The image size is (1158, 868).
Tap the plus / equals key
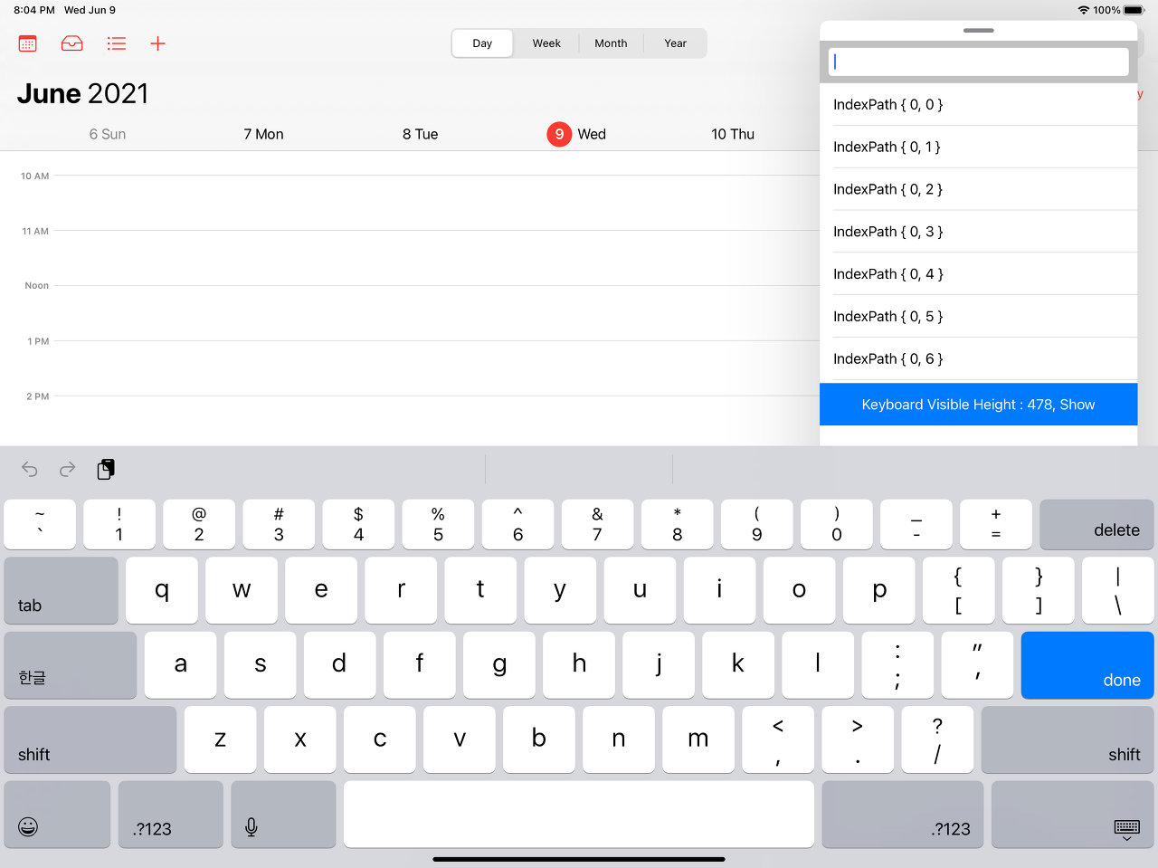[996, 525]
